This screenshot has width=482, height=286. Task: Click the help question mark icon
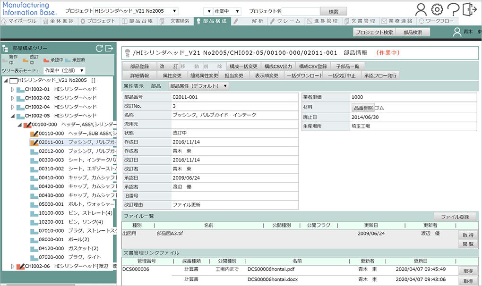(x=453, y=9)
